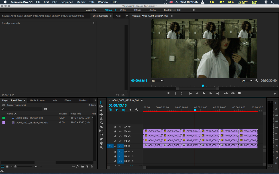Viewport: 279px width, 174px height.
Task: Toggle lock on A3 track
Action: pyautogui.click(x=115, y=161)
